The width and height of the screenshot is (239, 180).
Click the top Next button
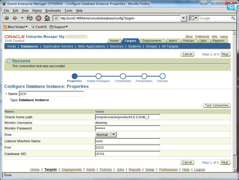225,54
